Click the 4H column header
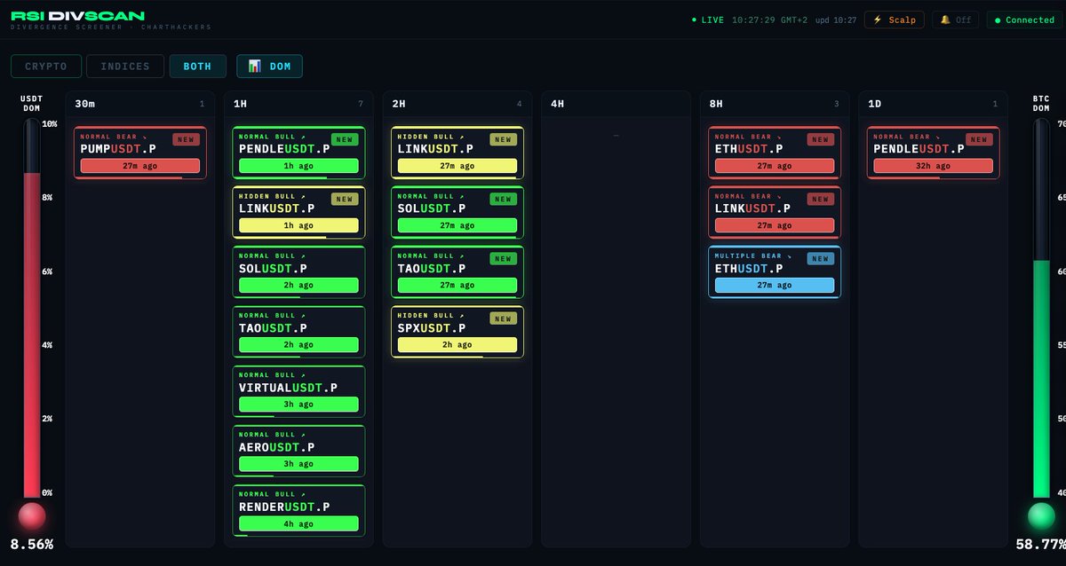 616,104
